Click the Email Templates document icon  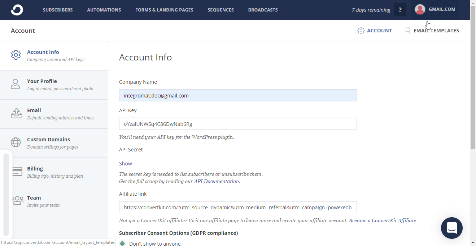[407, 31]
